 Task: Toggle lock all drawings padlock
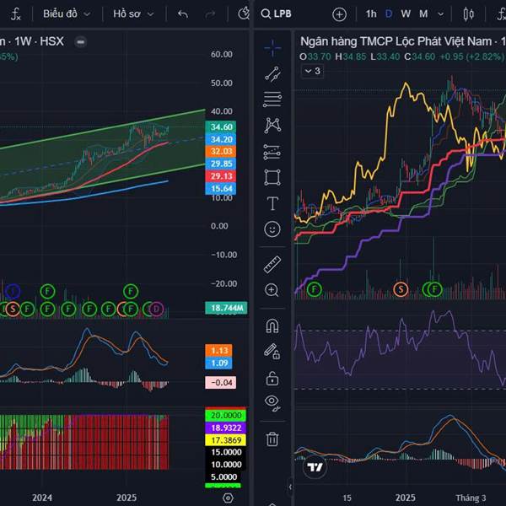point(272,378)
